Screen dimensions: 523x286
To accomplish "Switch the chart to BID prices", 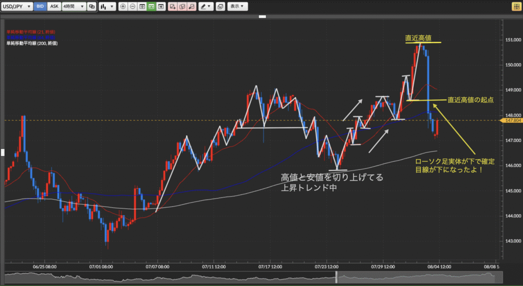I will pos(40,6).
